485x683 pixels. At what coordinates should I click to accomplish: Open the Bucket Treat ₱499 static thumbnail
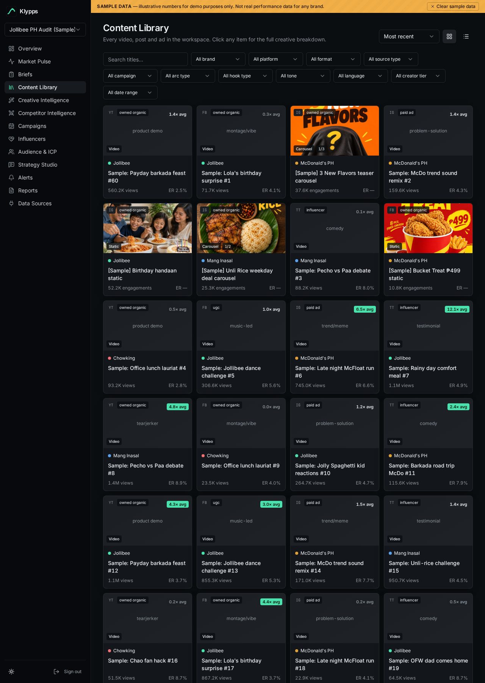tap(428, 228)
